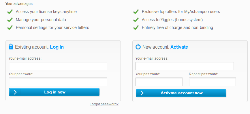Click the Activate account now button label
Image resolution: width=250 pixels, height=114 pixels.
point(182,93)
